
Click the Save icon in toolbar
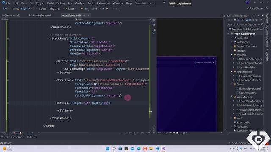click(x=22, y=8)
